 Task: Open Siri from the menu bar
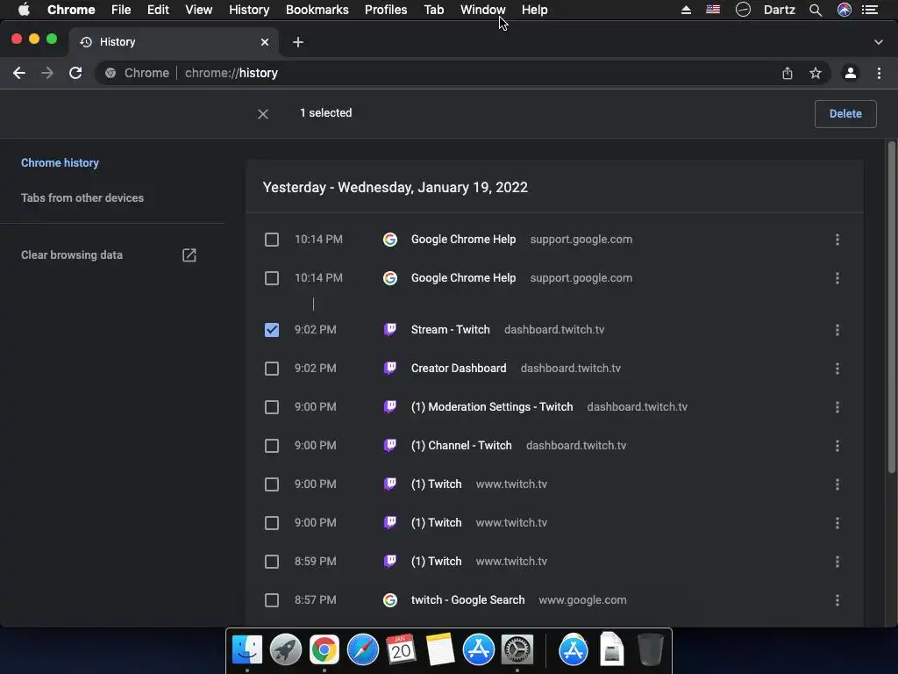(x=845, y=10)
